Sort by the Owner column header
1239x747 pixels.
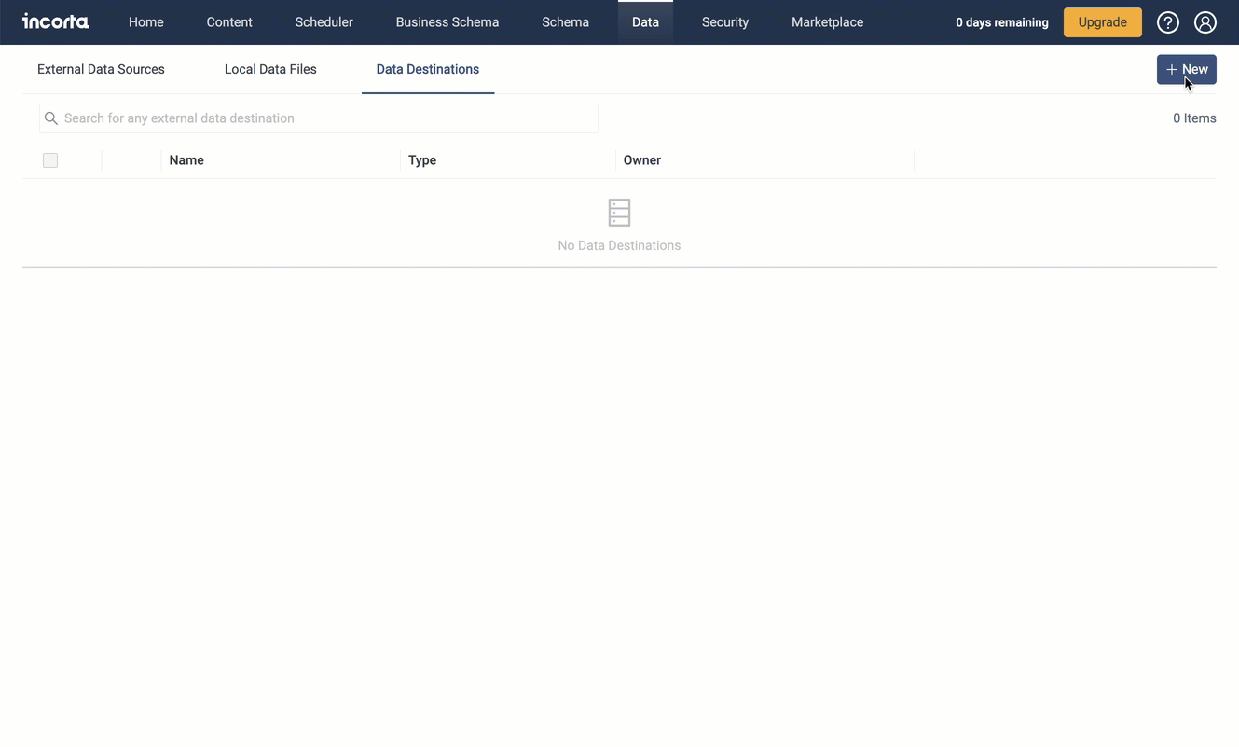point(642,160)
